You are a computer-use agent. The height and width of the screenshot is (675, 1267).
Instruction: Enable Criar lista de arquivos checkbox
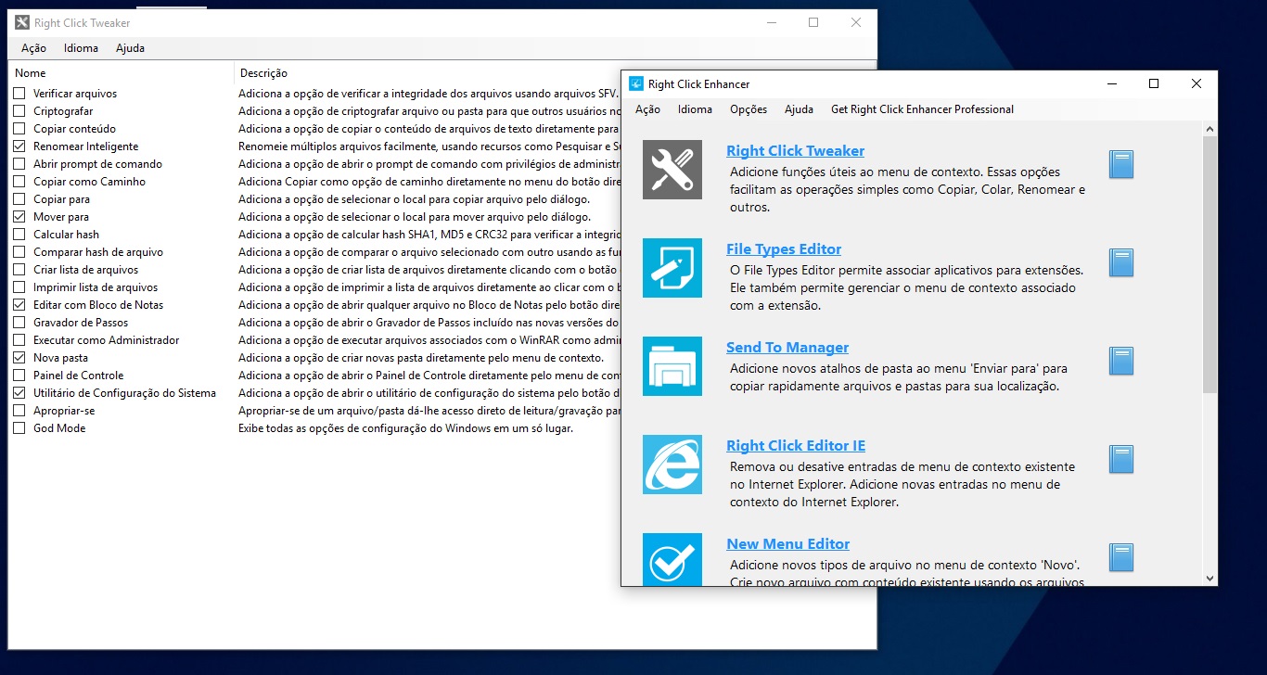tap(19, 270)
